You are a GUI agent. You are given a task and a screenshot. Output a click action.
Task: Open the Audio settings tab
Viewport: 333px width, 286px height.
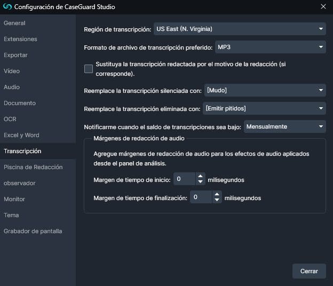click(38, 87)
